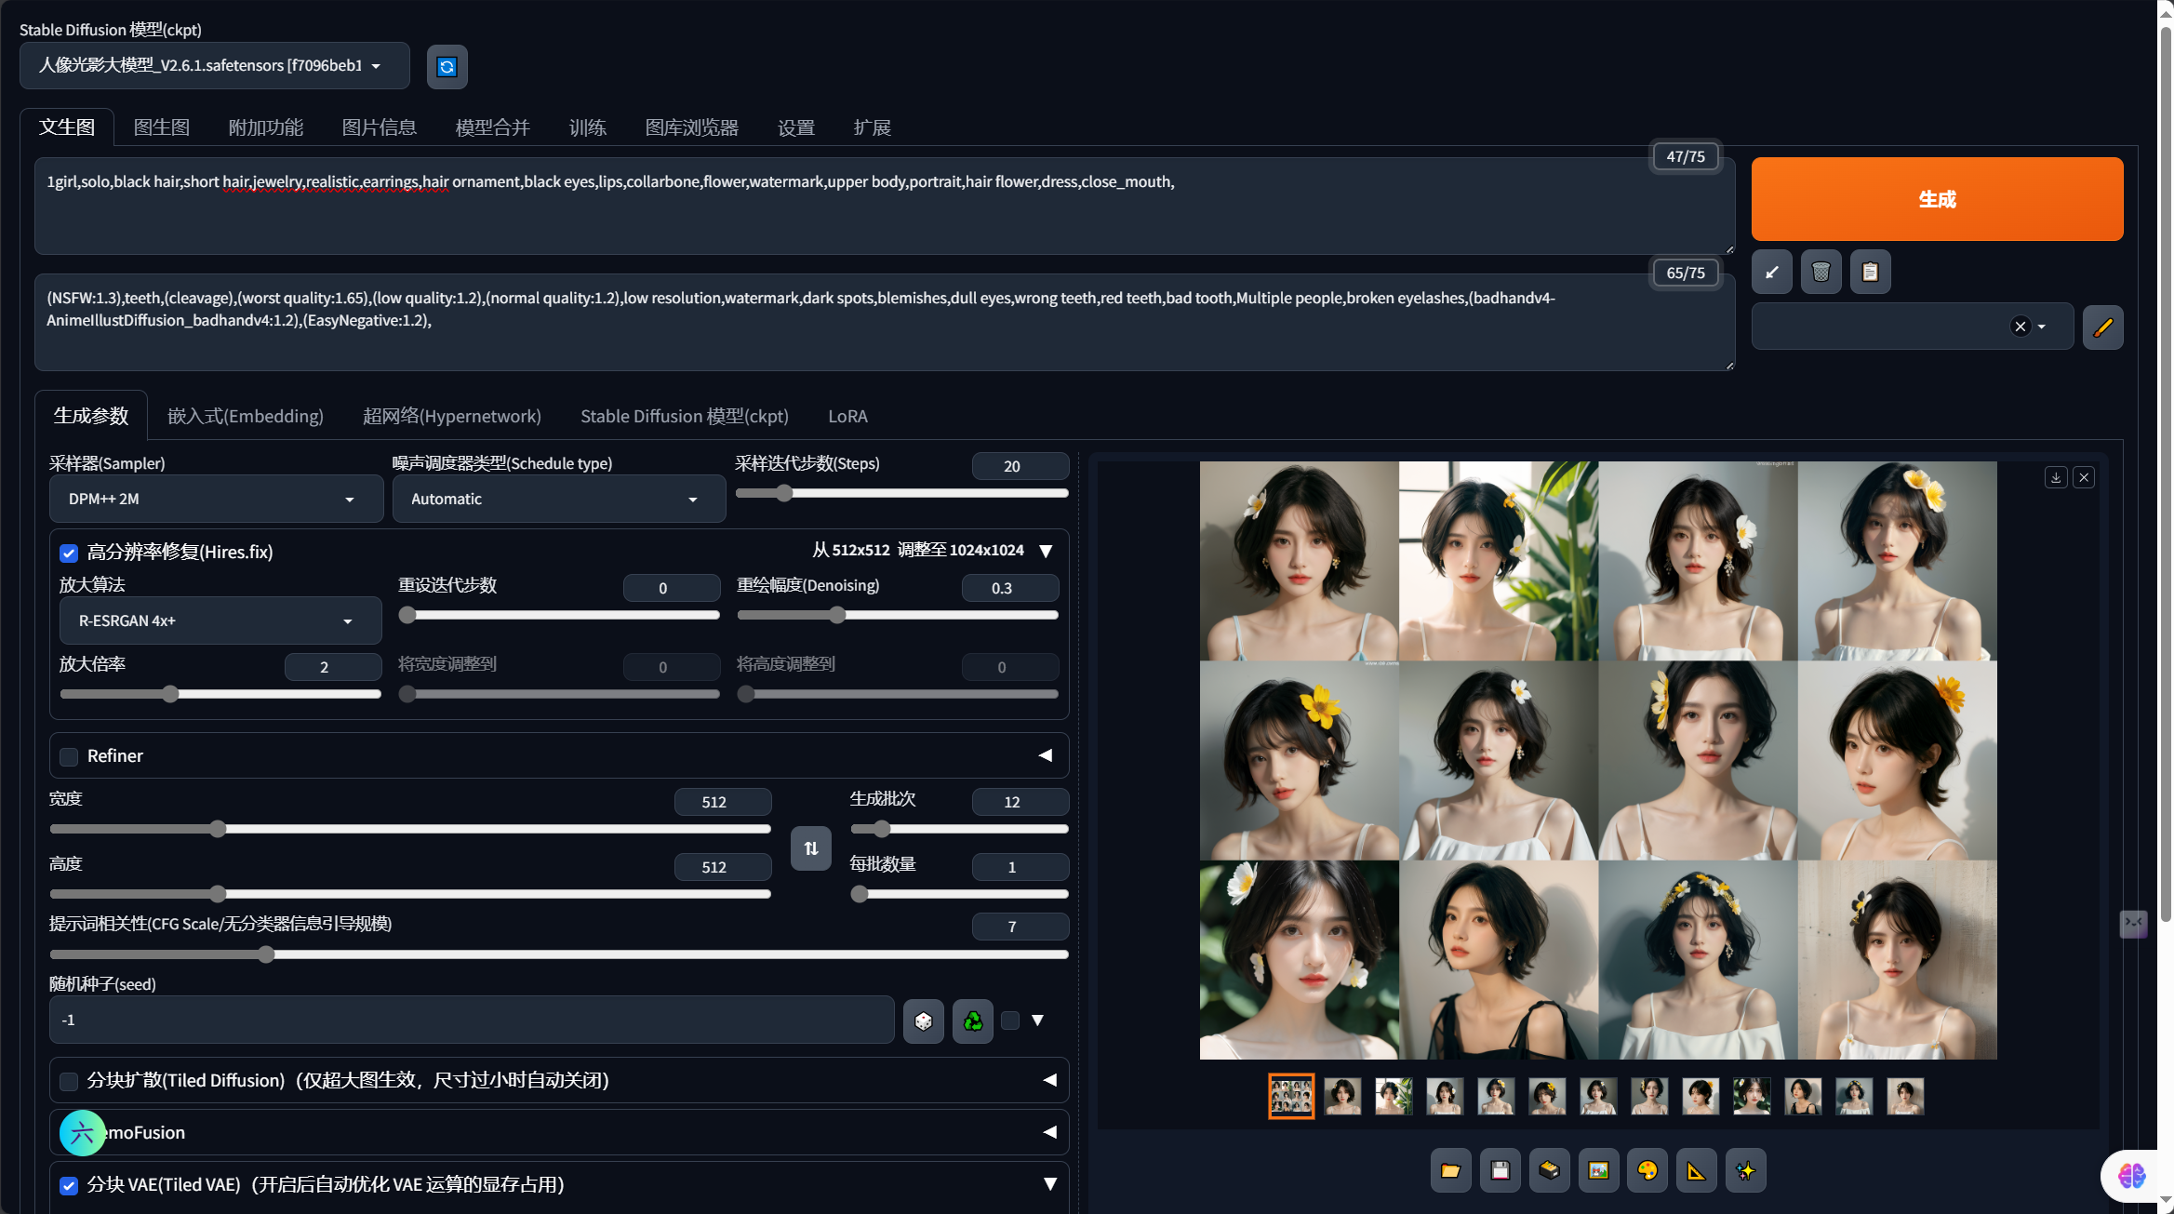Image resolution: width=2174 pixels, height=1214 pixels.
Task: Send the image to extras with the ruler icon
Action: tap(1696, 1170)
